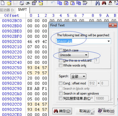Open Find Text with blue binoculars icon
This screenshot has width=118, height=116.
click(97, 3)
